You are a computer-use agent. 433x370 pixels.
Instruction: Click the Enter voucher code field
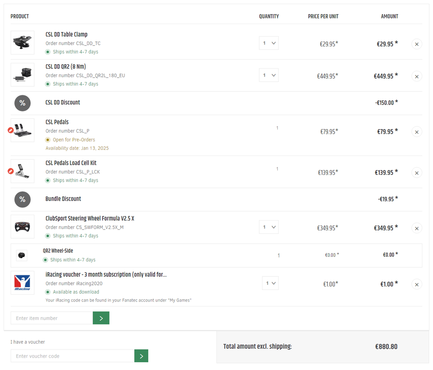[x=73, y=356]
